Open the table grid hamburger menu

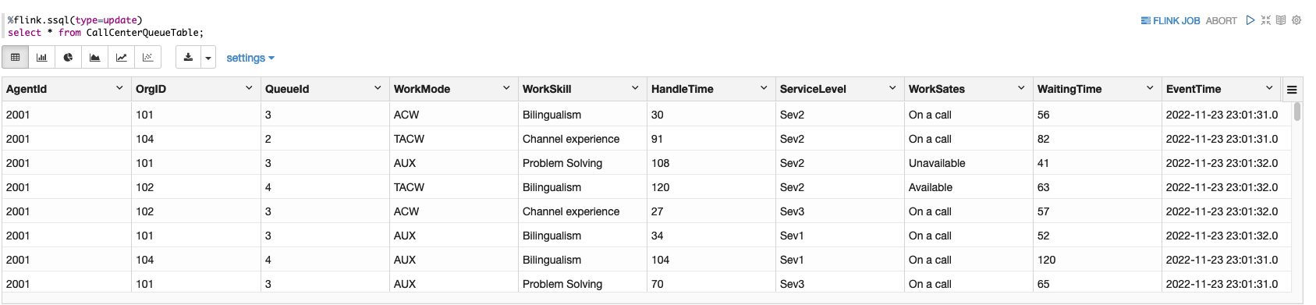click(x=1292, y=90)
